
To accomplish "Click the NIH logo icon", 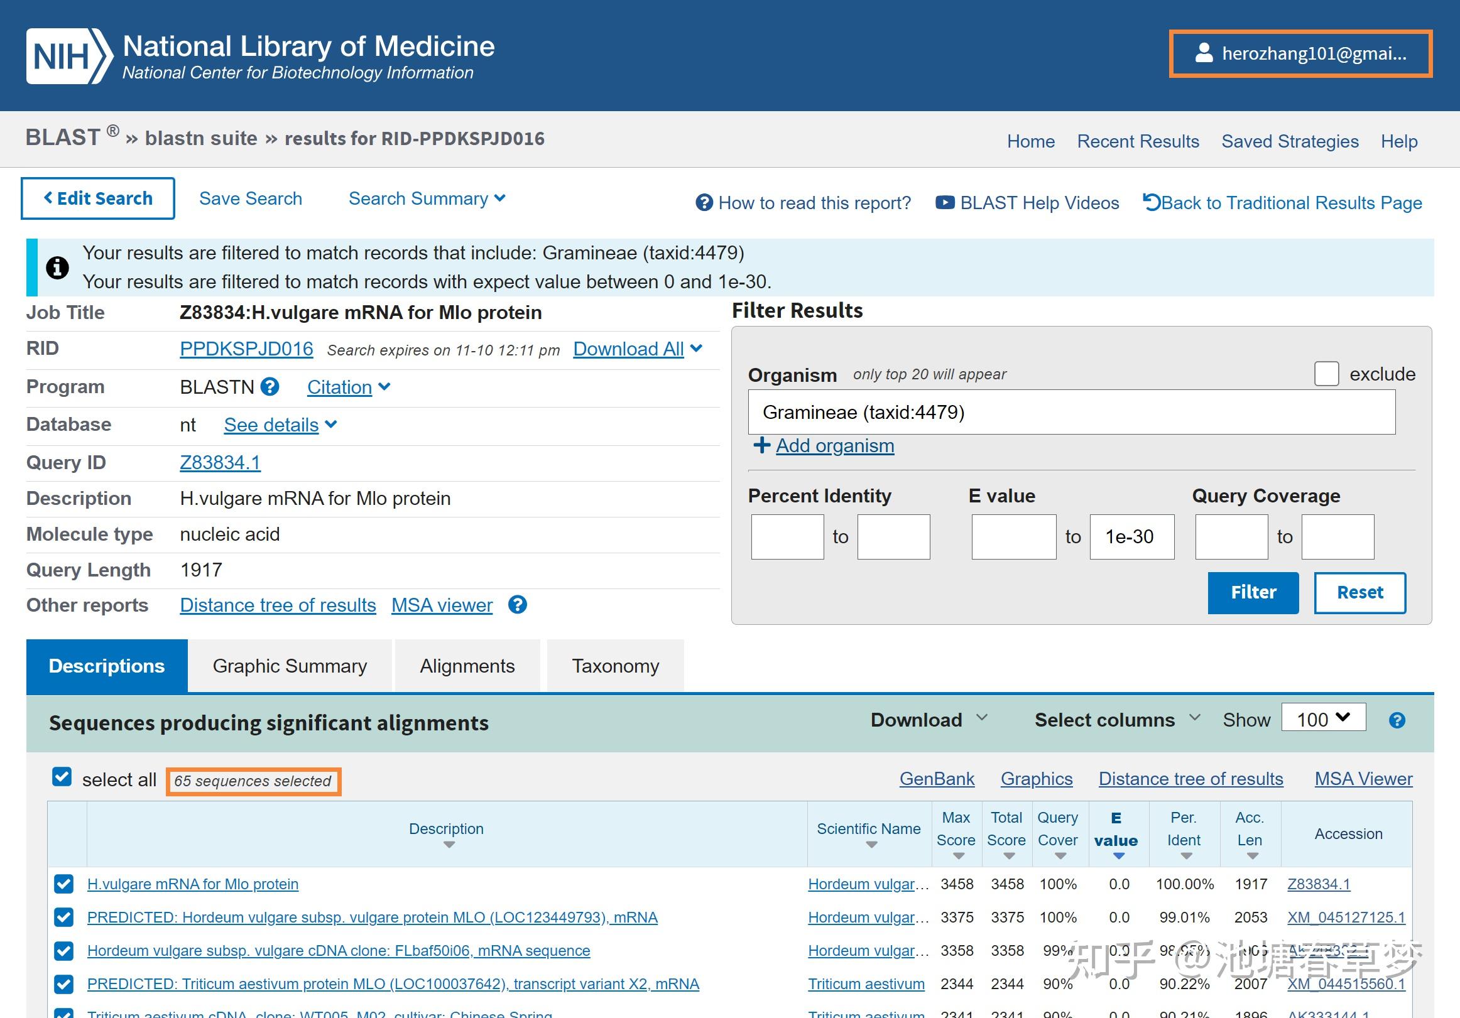I will [x=68, y=56].
